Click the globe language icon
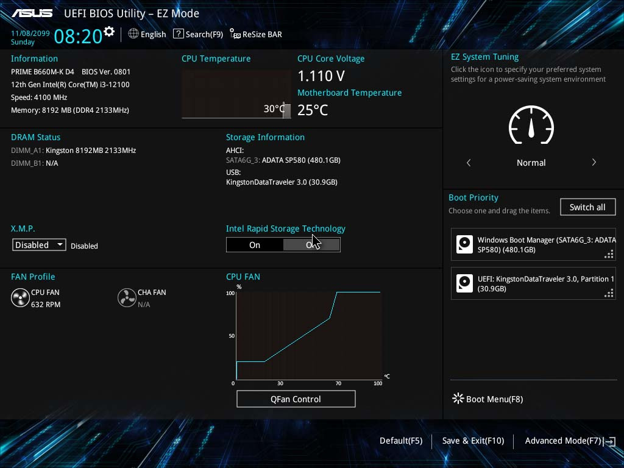The width and height of the screenshot is (624, 468). coord(133,34)
